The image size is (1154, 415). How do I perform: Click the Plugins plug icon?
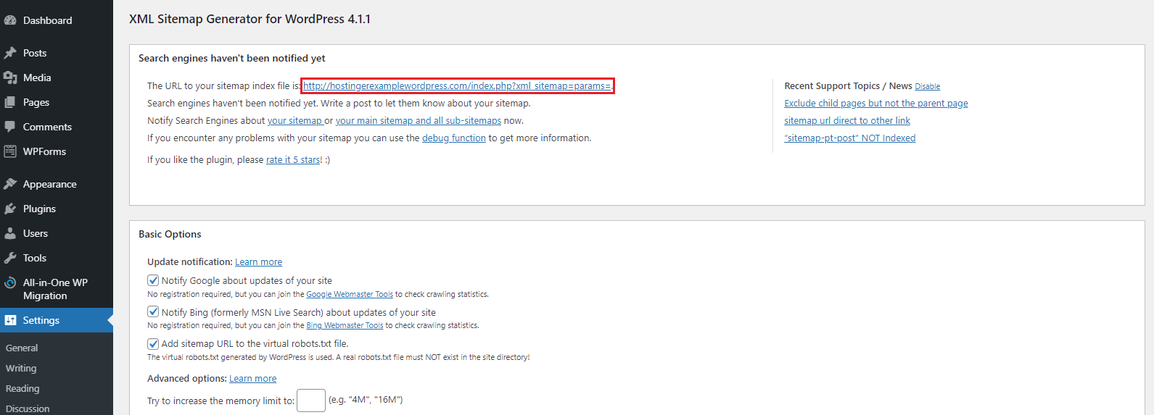coord(10,209)
